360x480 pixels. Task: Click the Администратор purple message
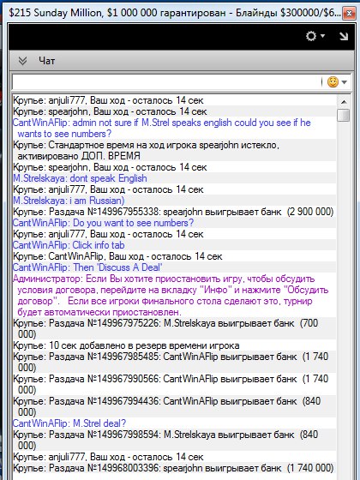tap(171, 296)
